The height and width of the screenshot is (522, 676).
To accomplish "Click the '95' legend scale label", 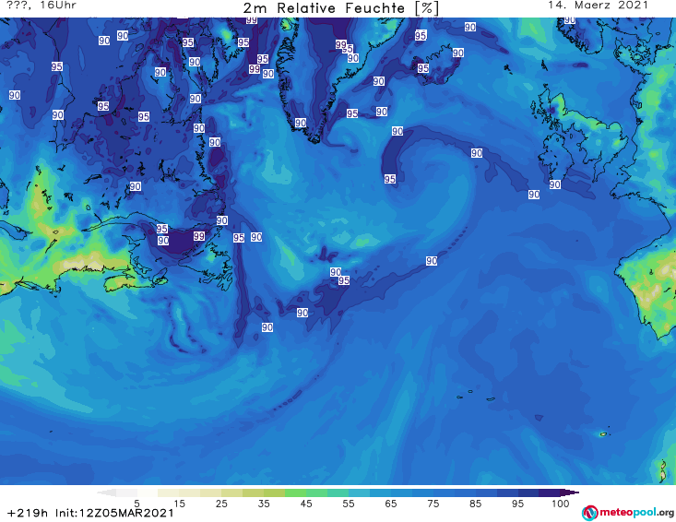I will (517, 504).
